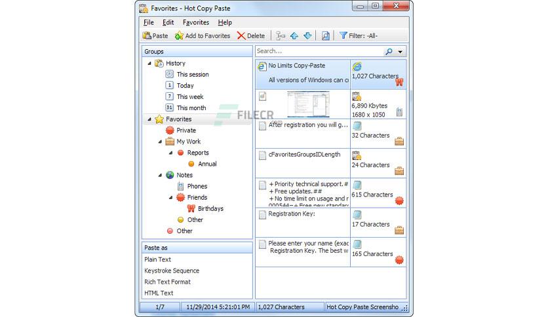Select the Birthdays gift icon
Image resolution: width=548 pixels, height=317 pixels.
point(191,208)
